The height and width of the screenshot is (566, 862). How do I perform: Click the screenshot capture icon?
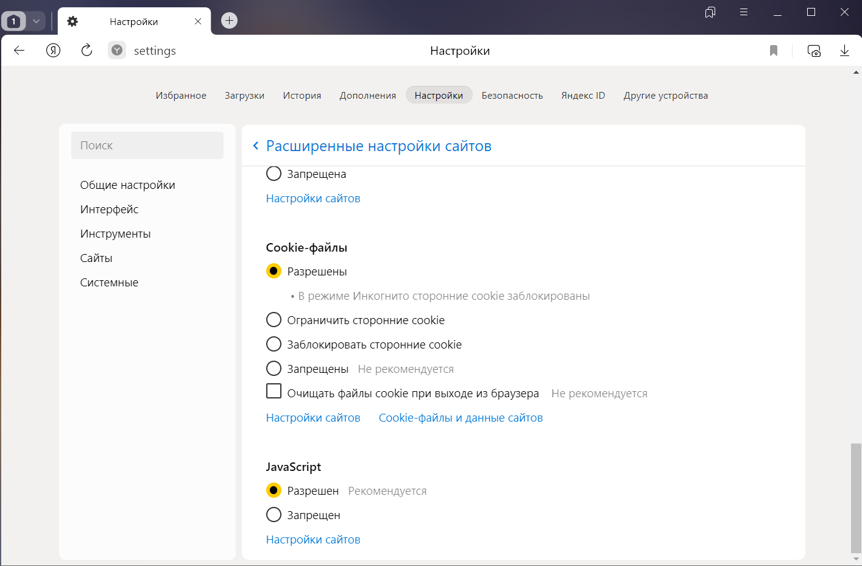[x=814, y=51]
